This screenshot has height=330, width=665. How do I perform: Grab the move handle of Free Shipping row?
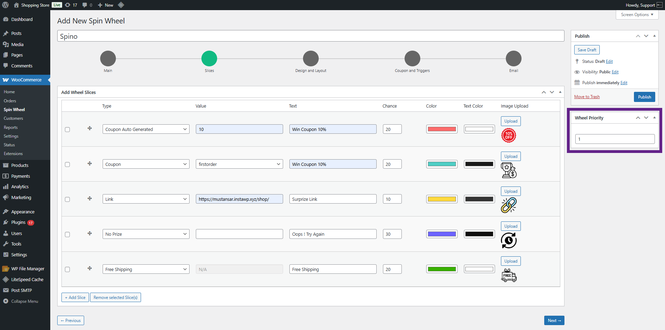90,268
